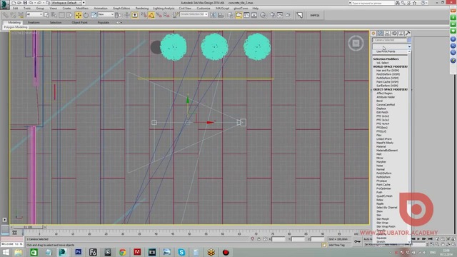The image size is (457, 257).
Task: Click the Redo arrow icon
Action: 39,3
